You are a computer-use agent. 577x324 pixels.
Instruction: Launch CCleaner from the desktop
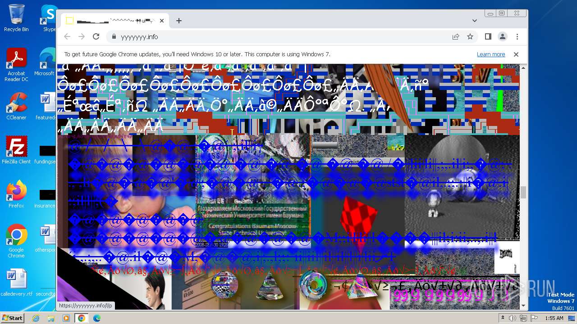pos(16,106)
